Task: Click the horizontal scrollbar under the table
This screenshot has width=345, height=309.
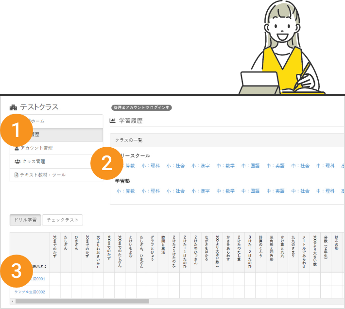Action: (x=83, y=301)
